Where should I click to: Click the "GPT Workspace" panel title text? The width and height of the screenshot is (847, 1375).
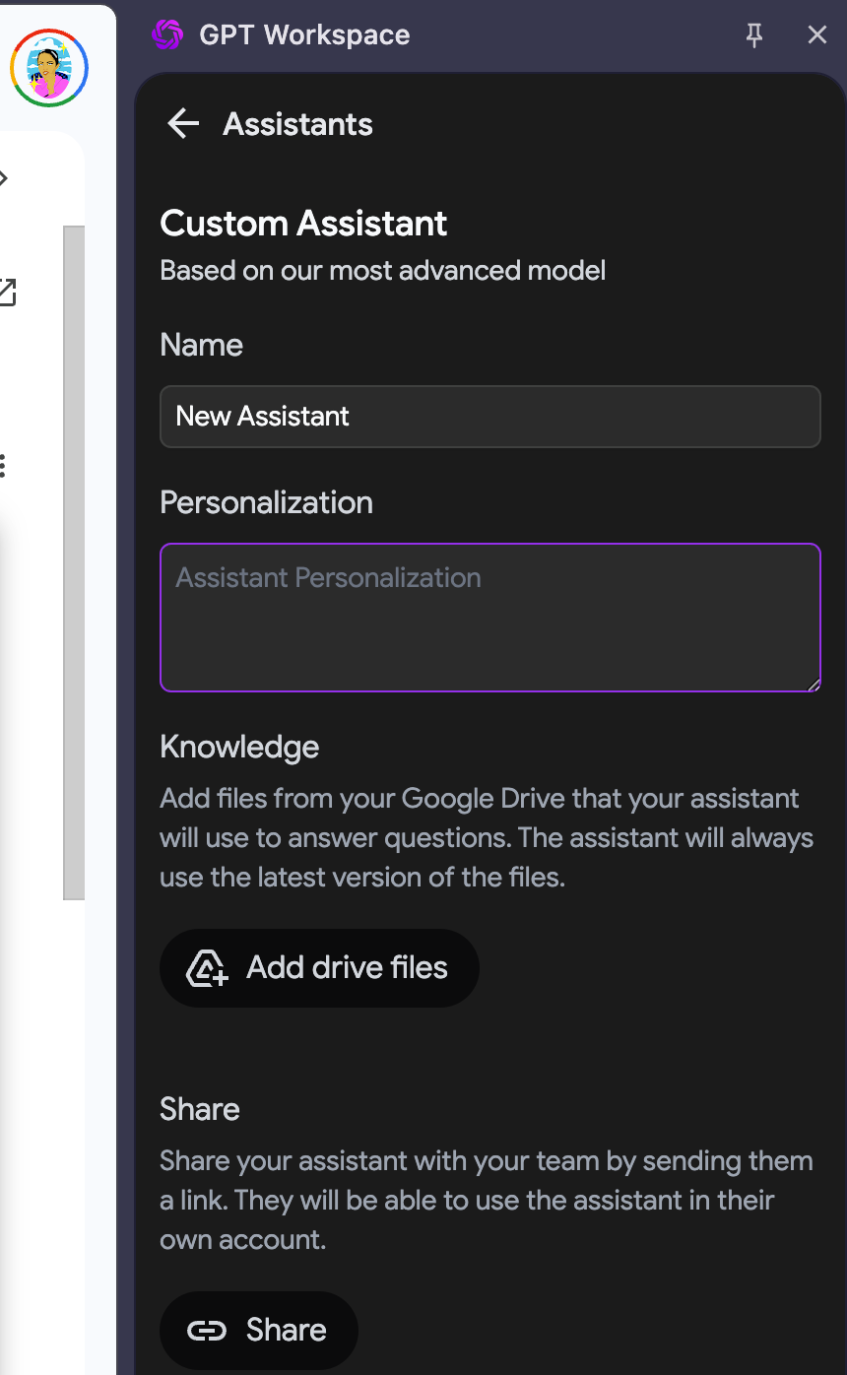[x=304, y=35]
